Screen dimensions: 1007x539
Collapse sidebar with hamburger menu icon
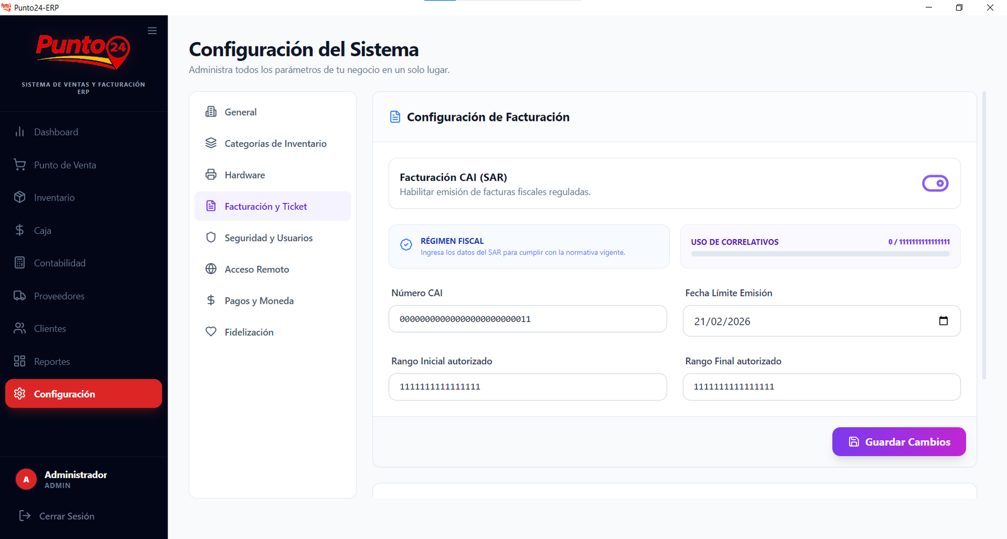[152, 31]
